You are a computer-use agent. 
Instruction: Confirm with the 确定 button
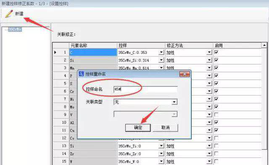[x=138, y=128]
